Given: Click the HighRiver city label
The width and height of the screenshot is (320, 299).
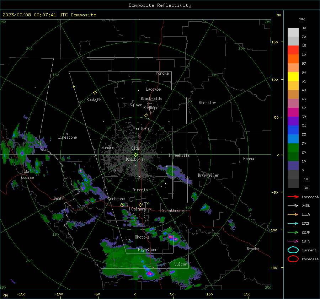Looking at the screenshot, I should pyautogui.click(x=148, y=250).
